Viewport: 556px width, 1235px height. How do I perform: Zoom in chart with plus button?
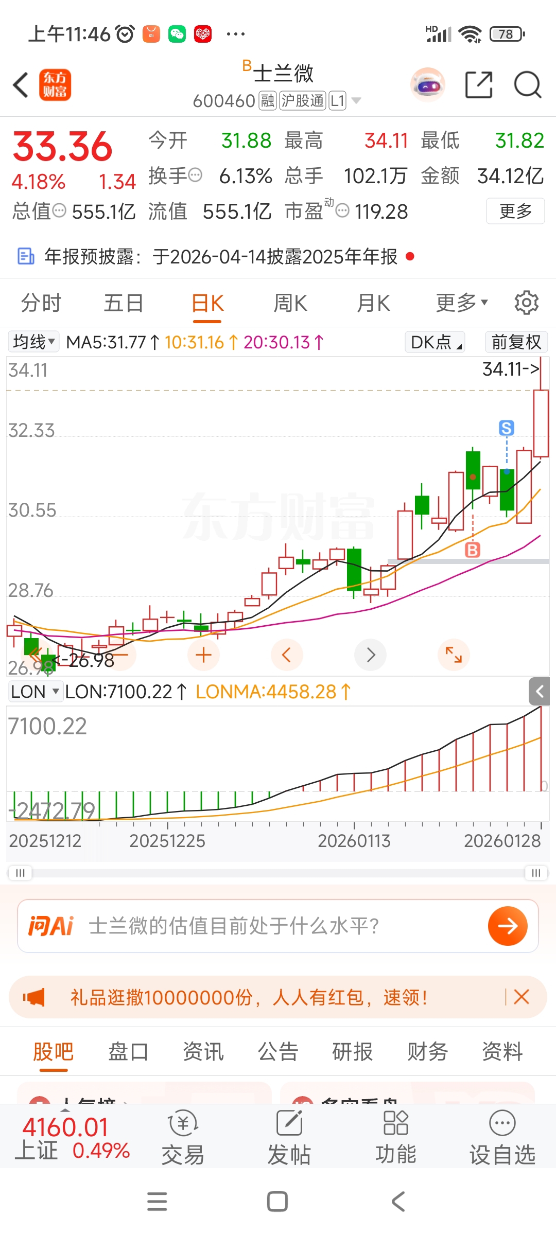(x=204, y=655)
